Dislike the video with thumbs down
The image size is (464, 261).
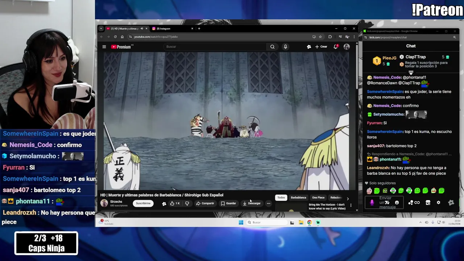(187, 203)
